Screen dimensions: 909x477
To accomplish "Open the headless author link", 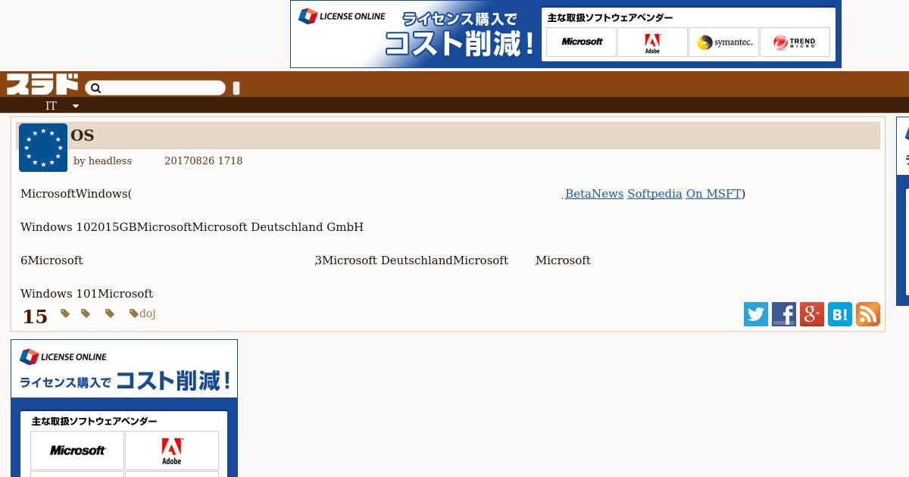I will point(110,161).
